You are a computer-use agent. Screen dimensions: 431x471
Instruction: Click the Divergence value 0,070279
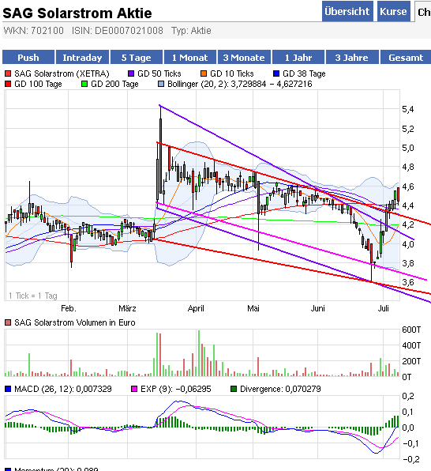tap(303, 389)
